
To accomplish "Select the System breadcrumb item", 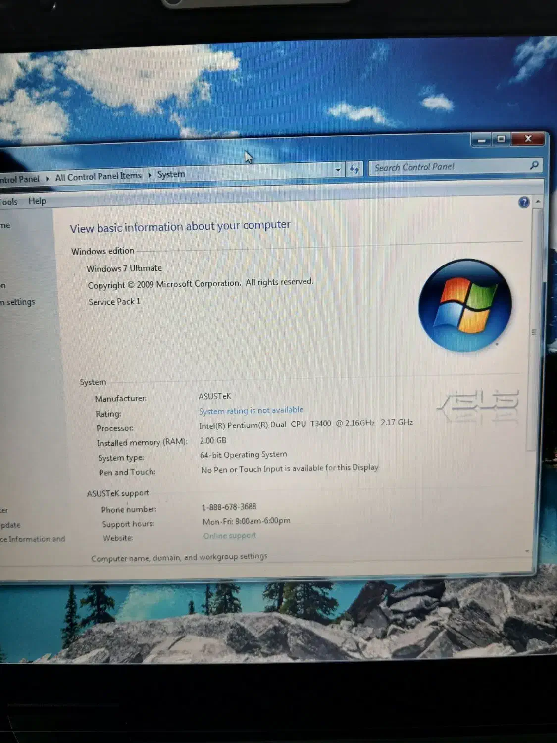I will click(x=171, y=174).
